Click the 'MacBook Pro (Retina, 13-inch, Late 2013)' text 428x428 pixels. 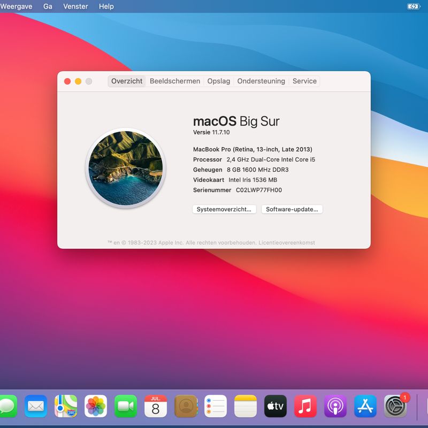click(x=253, y=149)
